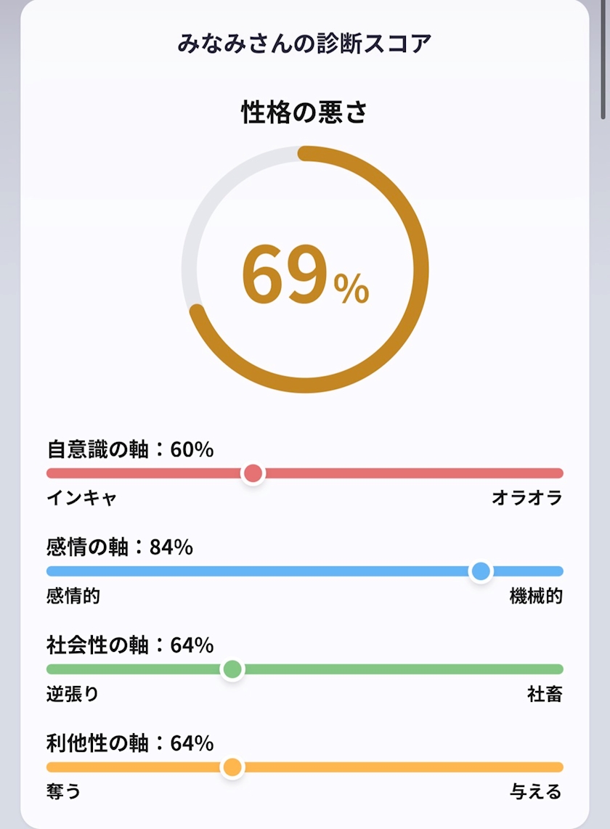The height and width of the screenshot is (829, 610).
Task: Click the 感情的 label under blue slider
Action: (x=73, y=596)
